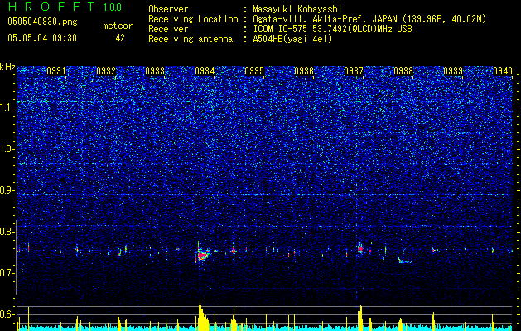Click the 0940 time marker

503,71
